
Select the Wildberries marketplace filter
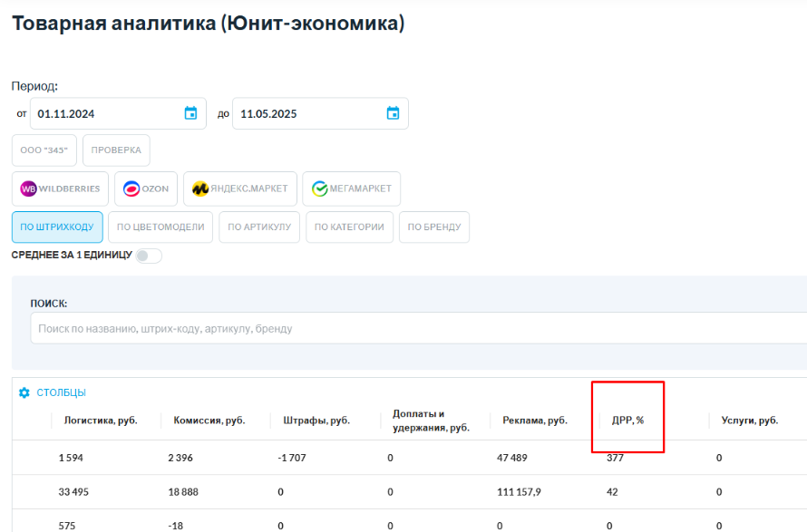tap(61, 189)
